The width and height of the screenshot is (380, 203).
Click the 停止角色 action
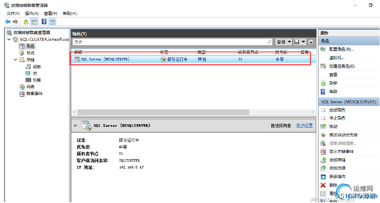point(337,118)
